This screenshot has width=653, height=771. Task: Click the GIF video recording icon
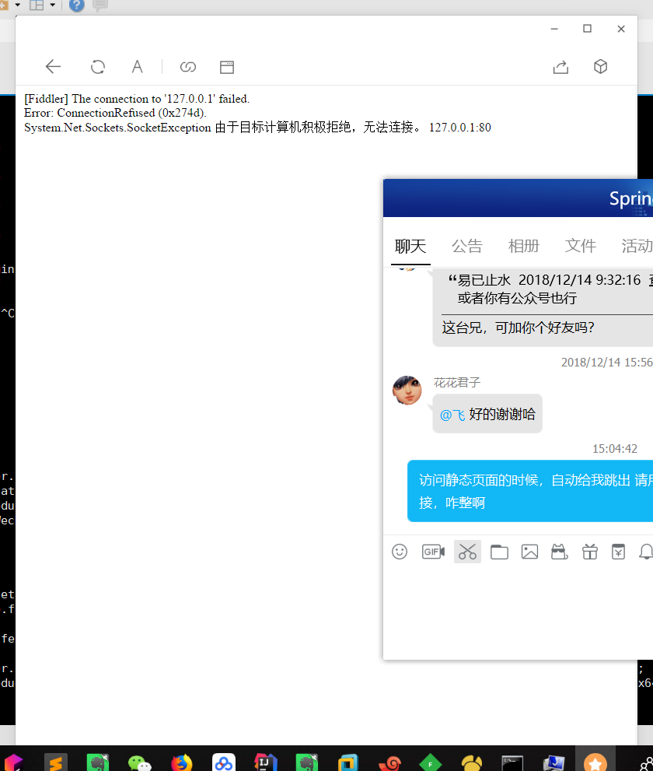pyautogui.click(x=433, y=552)
